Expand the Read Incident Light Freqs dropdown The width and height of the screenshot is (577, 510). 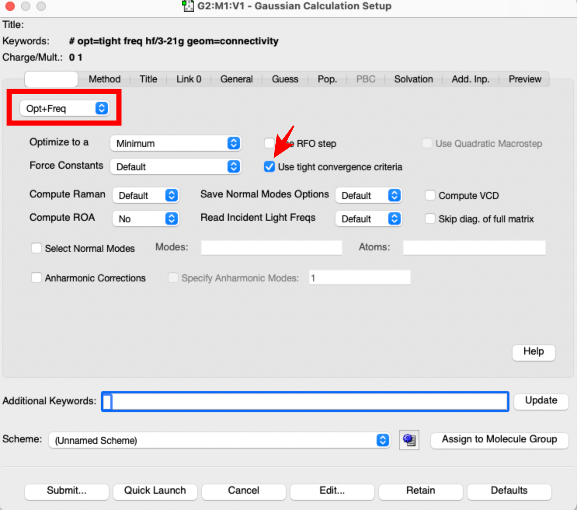pos(368,218)
